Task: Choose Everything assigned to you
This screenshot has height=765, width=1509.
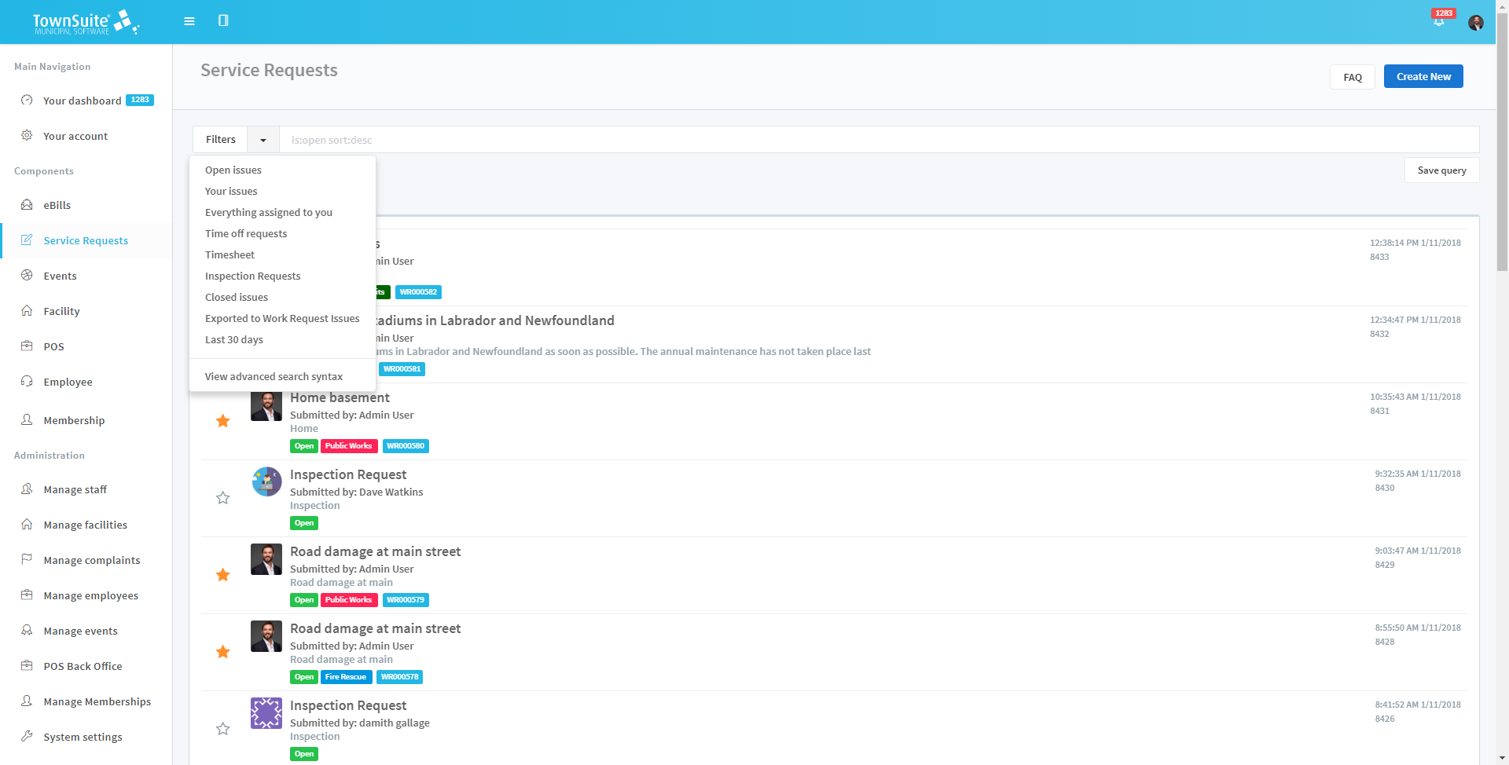Action: pos(268,212)
